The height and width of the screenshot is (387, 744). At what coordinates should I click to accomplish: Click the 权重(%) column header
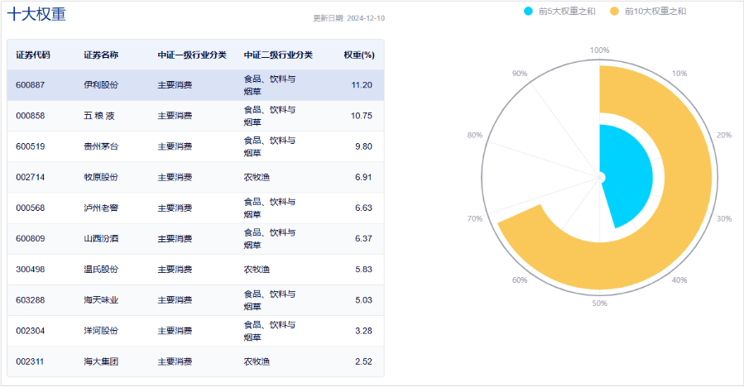tap(359, 55)
